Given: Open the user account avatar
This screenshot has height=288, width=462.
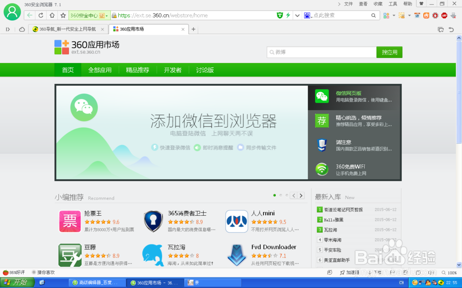Looking at the screenshot, I should [x=12, y=12].
